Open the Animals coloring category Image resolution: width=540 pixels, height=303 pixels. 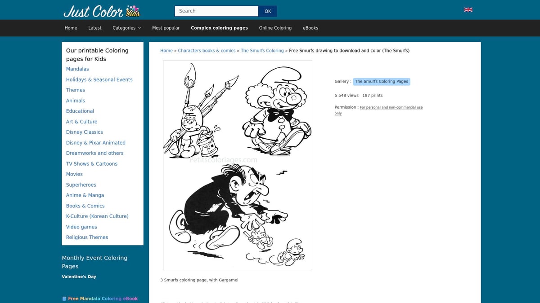coord(75,101)
